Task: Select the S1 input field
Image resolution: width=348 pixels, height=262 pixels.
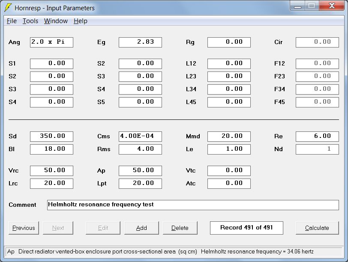Action: 51,64
